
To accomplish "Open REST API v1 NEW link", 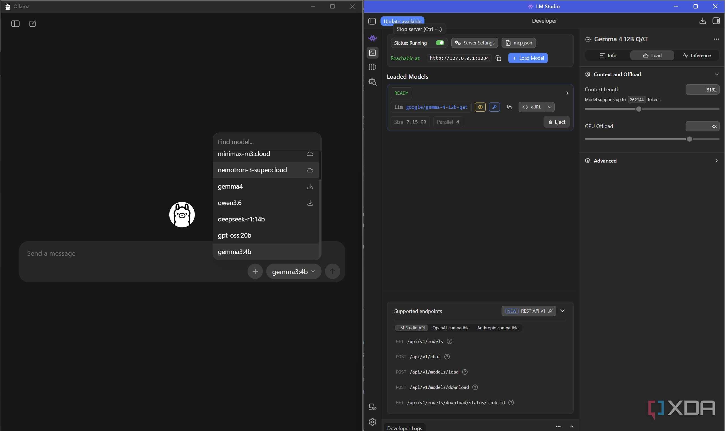I will pyautogui.click(x=529, y=311).
